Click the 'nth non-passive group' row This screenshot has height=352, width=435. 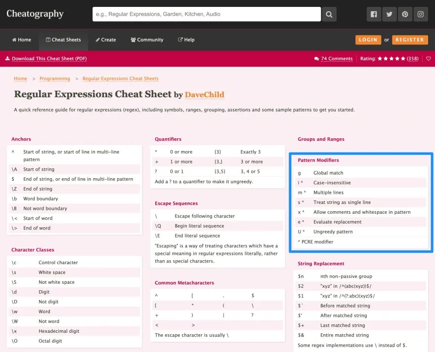click(x=361, y=276)
